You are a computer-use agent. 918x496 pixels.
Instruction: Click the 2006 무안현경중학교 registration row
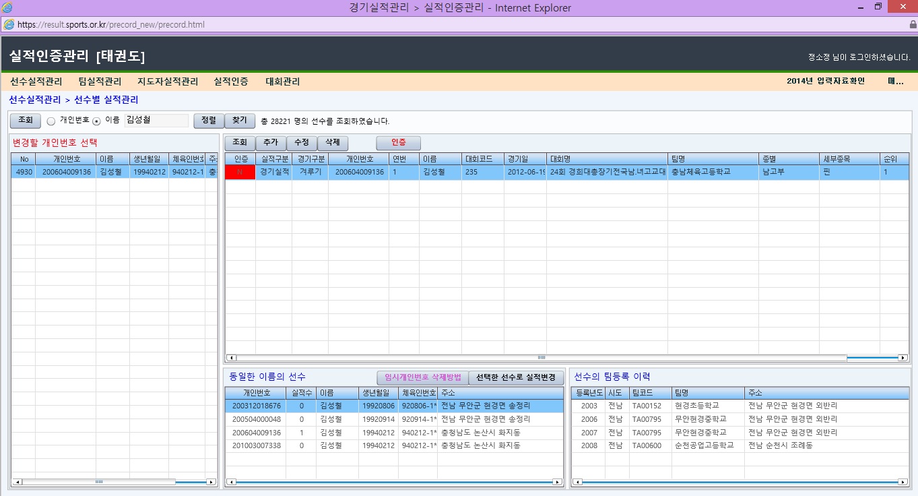pyautogui.click(x=740, y=419)
